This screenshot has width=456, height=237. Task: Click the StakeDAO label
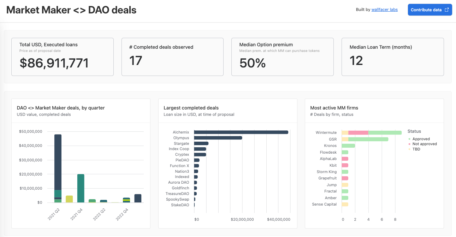[x=180, y=205]
